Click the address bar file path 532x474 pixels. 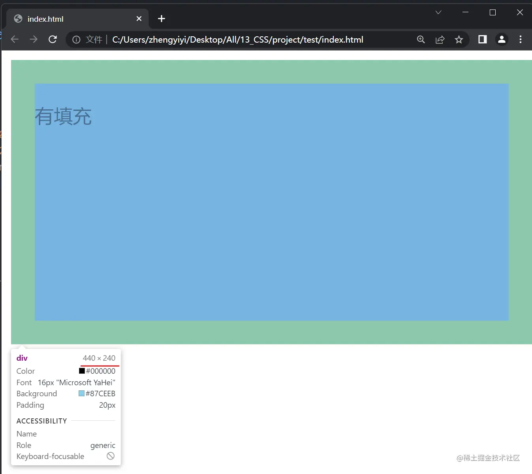click(x=238, y=39)
